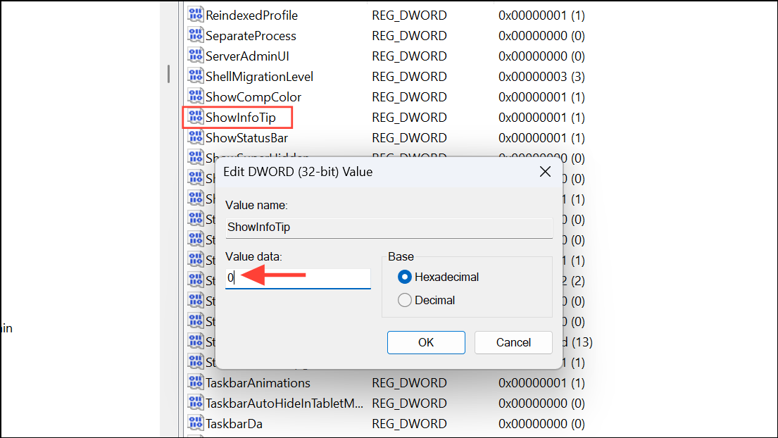Click the DWORD icon beside SeparateProcess
778x438 pixels.
click(x=195, y=35)
